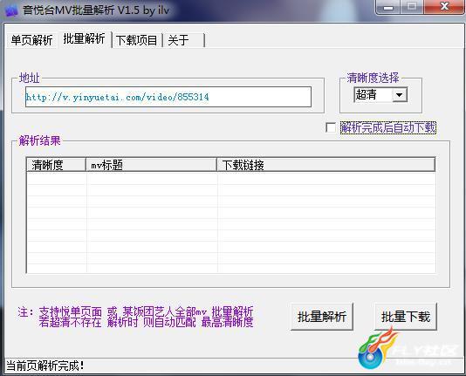Click the note line 若超清不存在 解析时 则自动匹配 最高清晰度
The image size is (466, 376).
coord(146,322)
